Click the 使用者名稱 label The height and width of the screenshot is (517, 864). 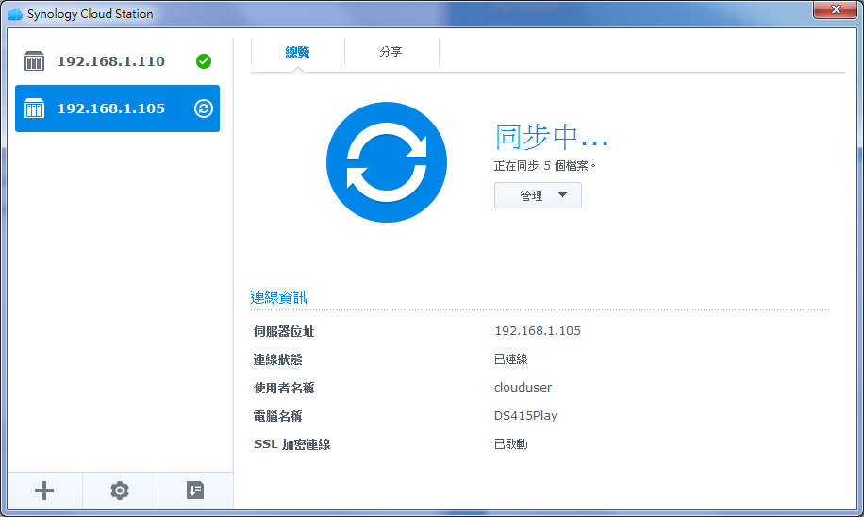point(284,388)
